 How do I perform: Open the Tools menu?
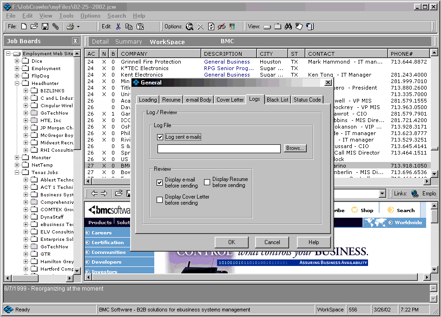click(66, 16)
